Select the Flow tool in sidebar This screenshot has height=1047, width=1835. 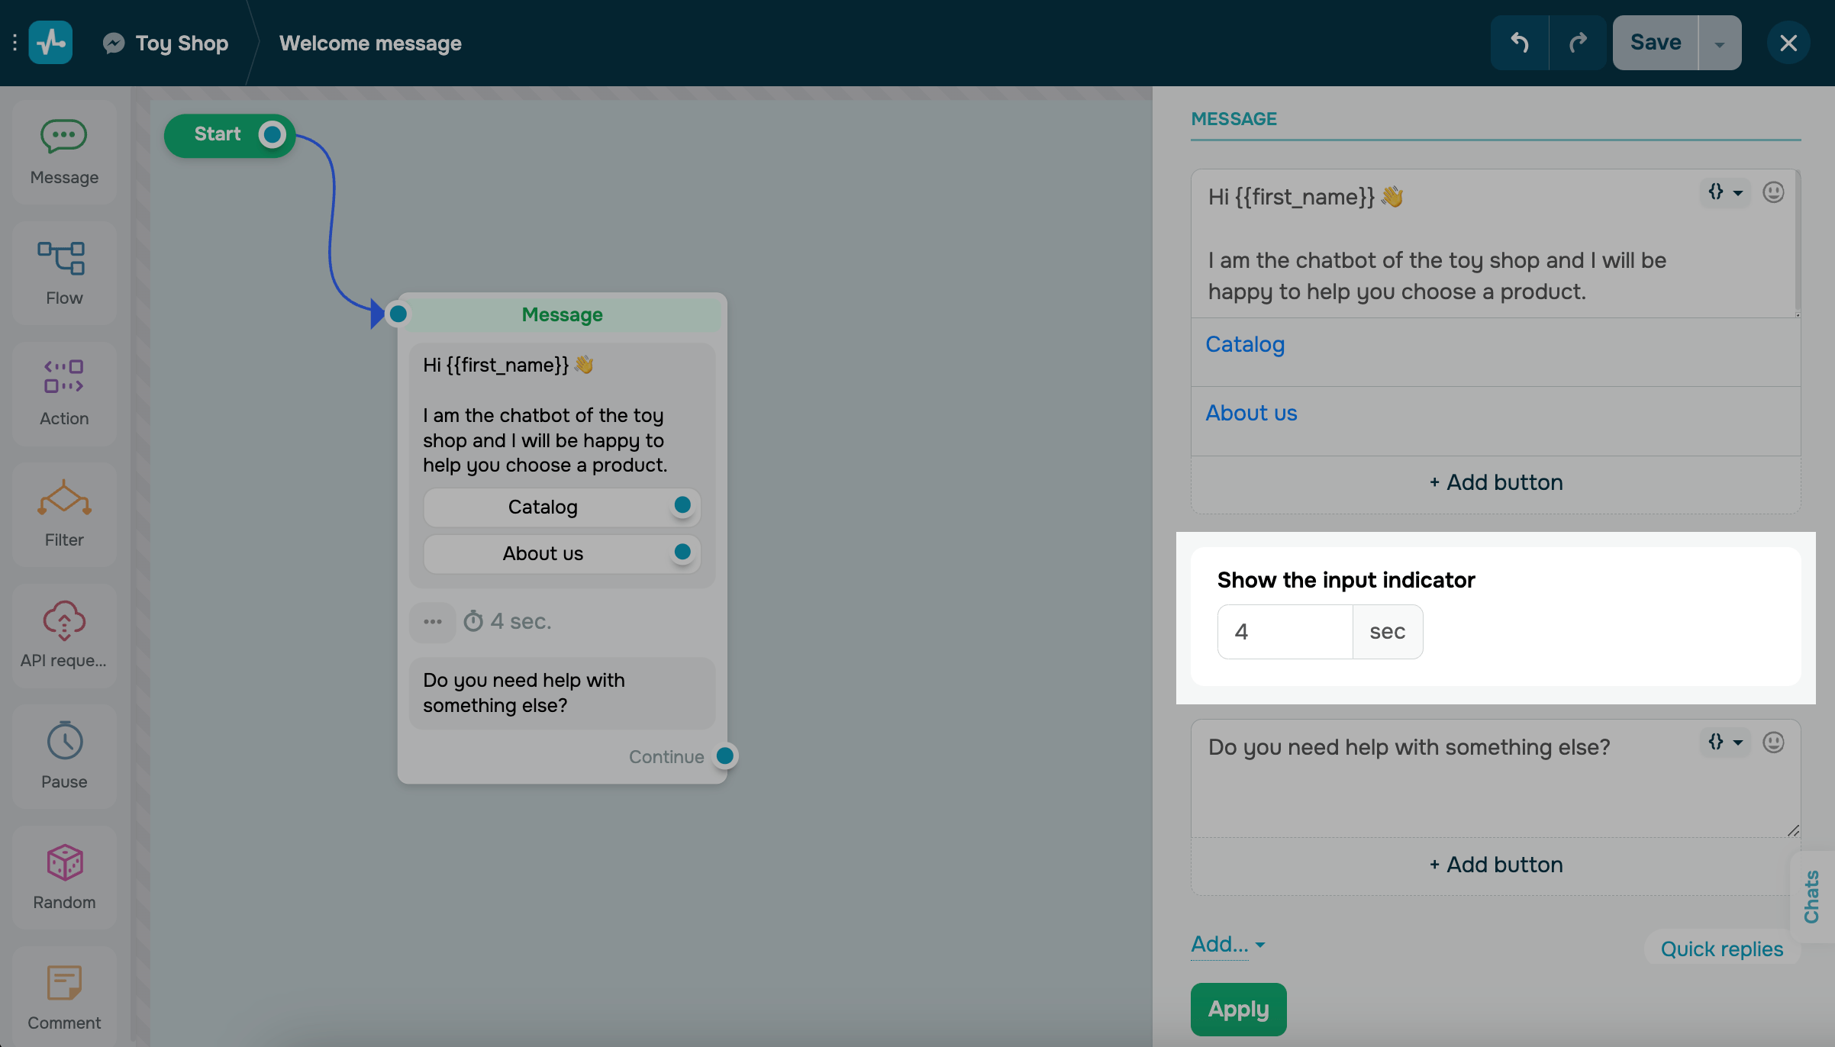pos(64,269)
